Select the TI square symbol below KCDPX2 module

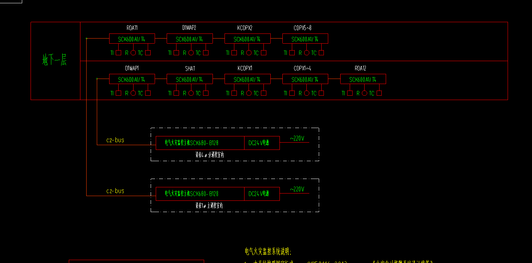234,53
